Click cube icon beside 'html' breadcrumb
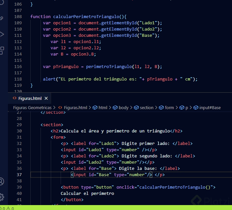 (95, 107)
